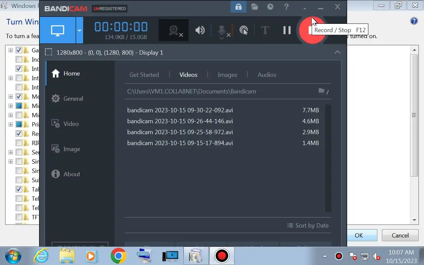
Task: Open the scheduled recording clock icon
Action: pyautogui.click(x=270, y=7)
